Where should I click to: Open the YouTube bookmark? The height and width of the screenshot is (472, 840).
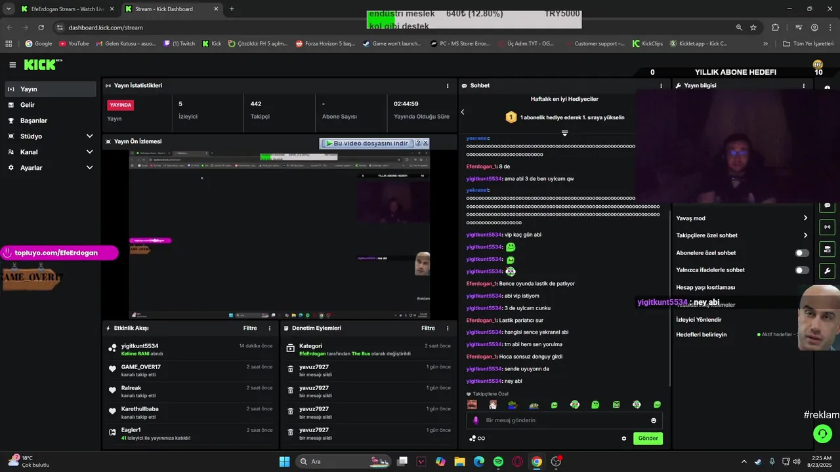[73, 44]
